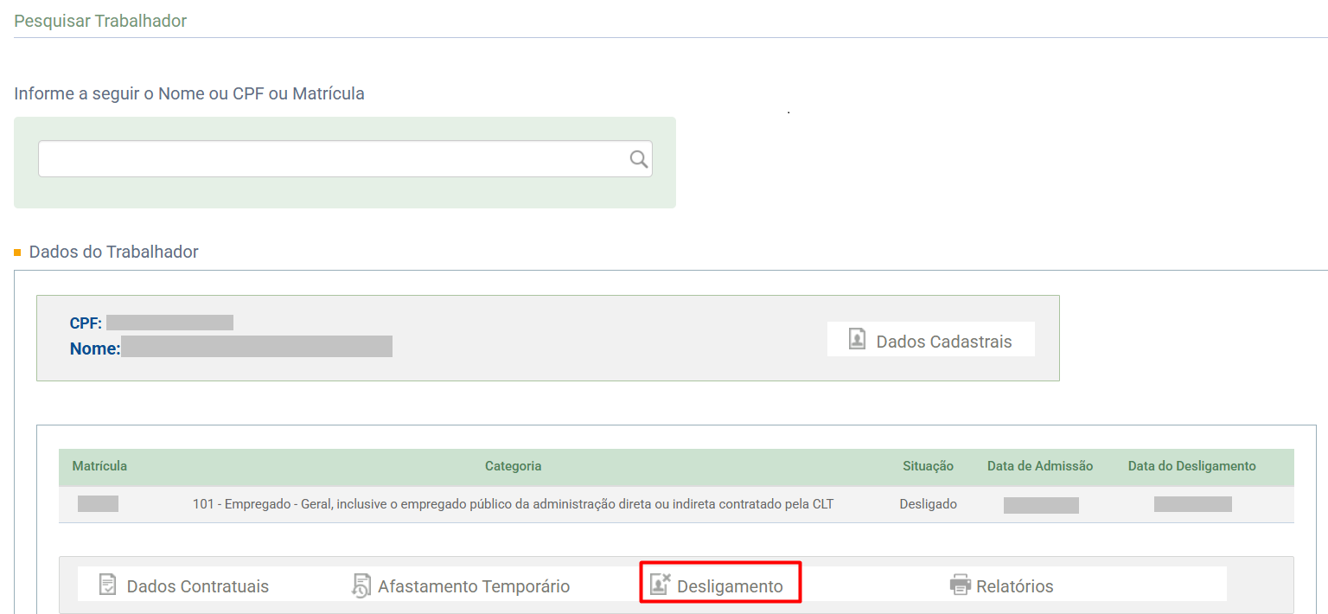Click the 'CPF:' label

(x=86, y=323)
